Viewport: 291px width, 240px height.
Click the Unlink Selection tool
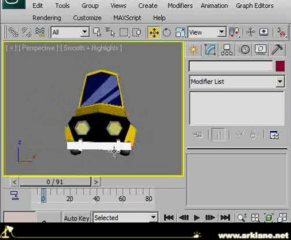[26, 32]
